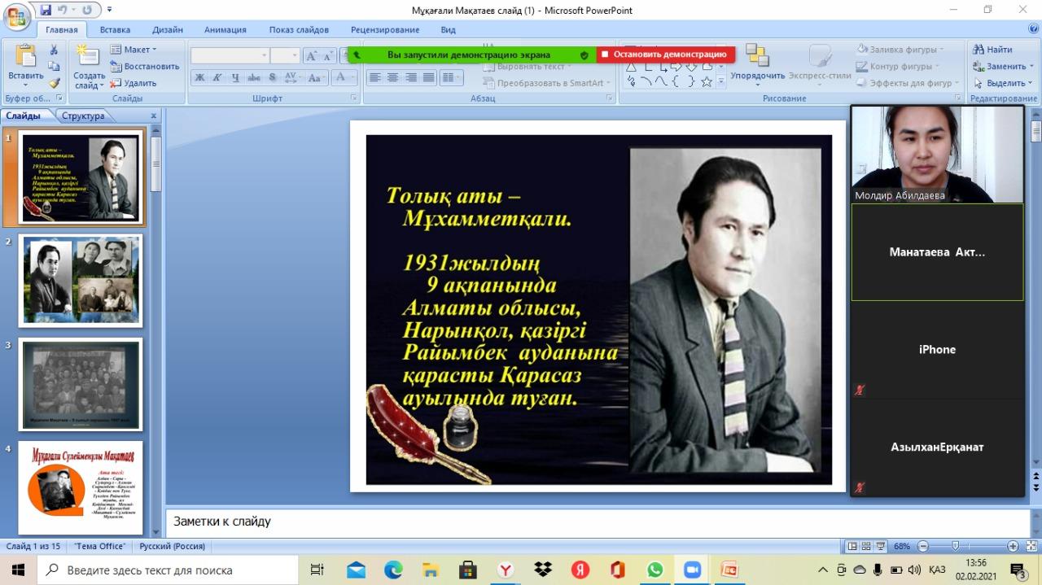Start slideshow from the status bar icon
This screenshot has height=585, width=1042.
coord(882,547)
